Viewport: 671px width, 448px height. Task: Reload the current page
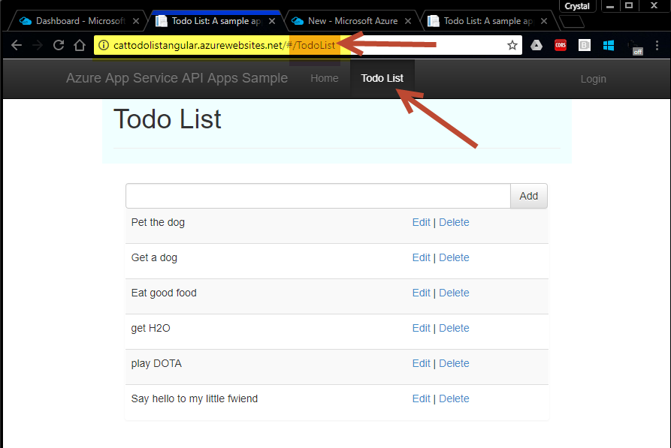[x=59, y=45]
